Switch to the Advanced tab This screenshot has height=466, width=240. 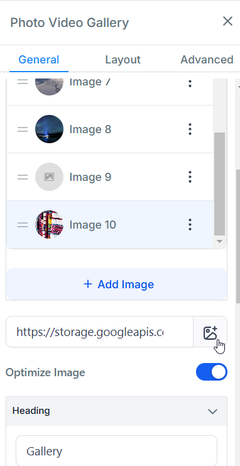207,60
